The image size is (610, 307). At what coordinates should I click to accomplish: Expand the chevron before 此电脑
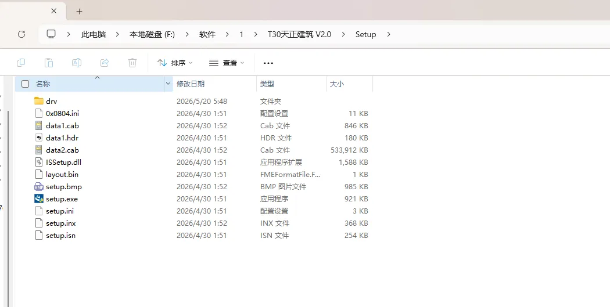(69, 34)
